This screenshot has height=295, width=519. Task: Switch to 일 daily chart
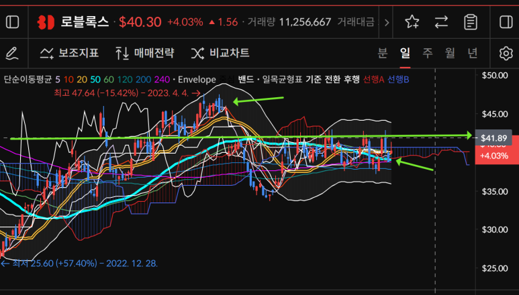(x=405, y=53)
